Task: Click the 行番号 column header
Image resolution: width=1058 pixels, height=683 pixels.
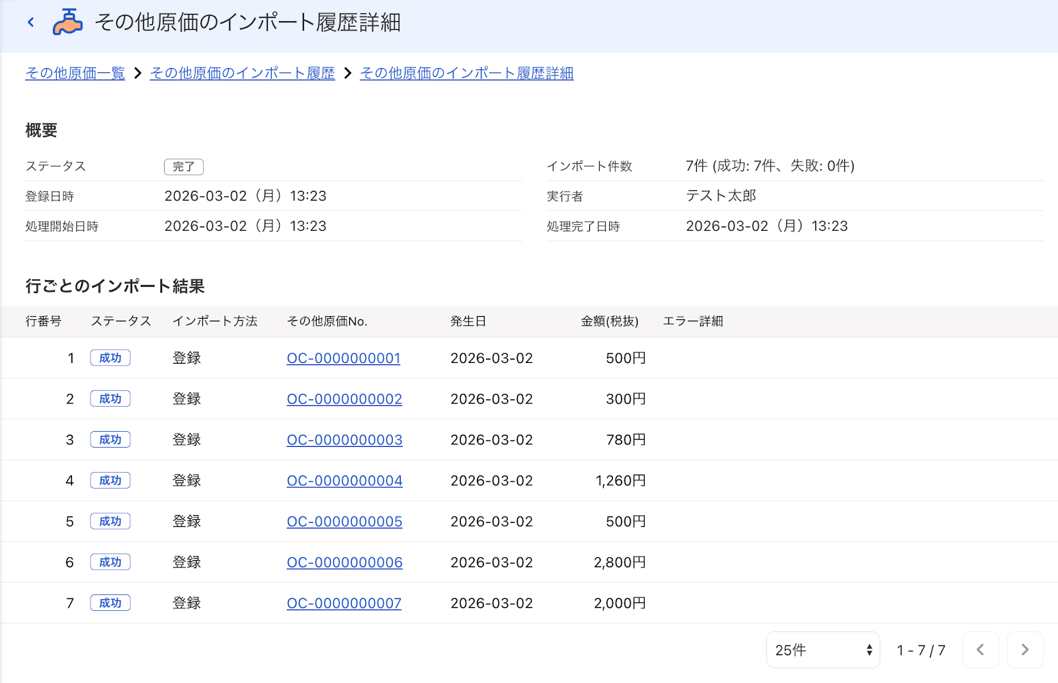Action: 44,321
